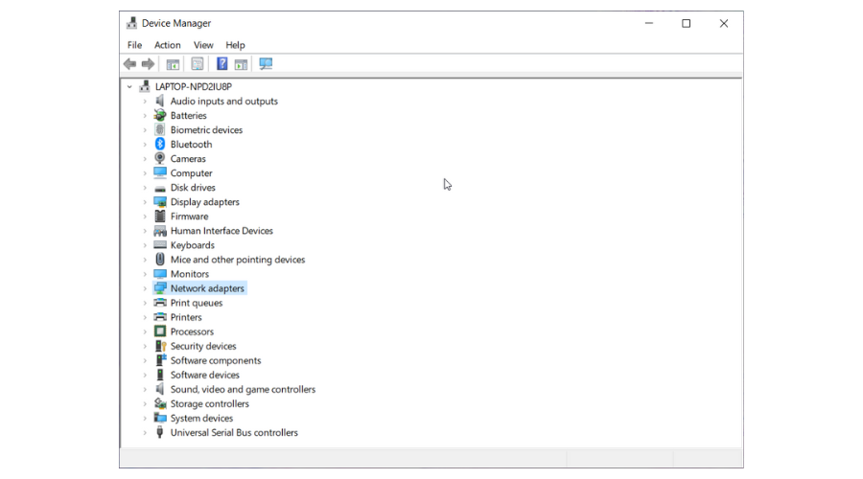Click the Monitors category icon
The image size is (863, 479).
coord(160,274)
